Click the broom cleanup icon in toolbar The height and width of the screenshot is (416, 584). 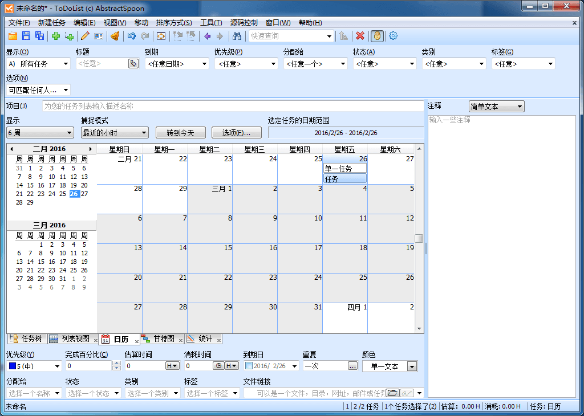pos(115,36)
